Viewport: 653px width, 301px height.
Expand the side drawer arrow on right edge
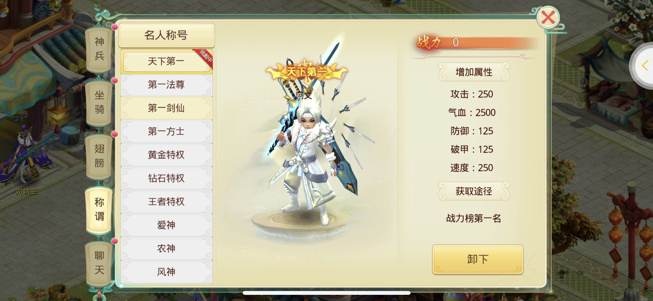click(645, 66)
